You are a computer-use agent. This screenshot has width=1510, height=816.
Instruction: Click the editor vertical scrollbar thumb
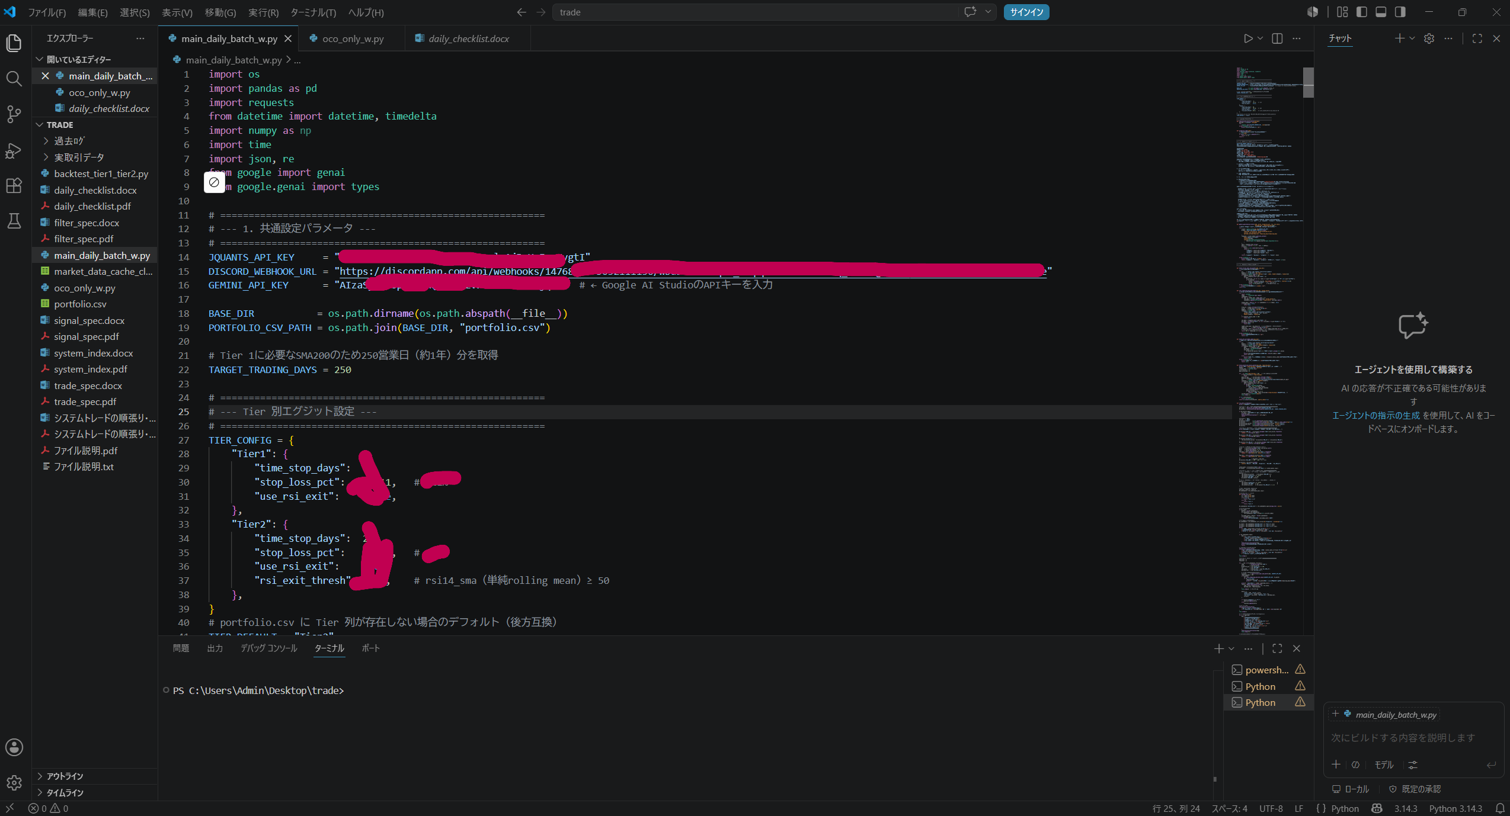click(1309, 82)
